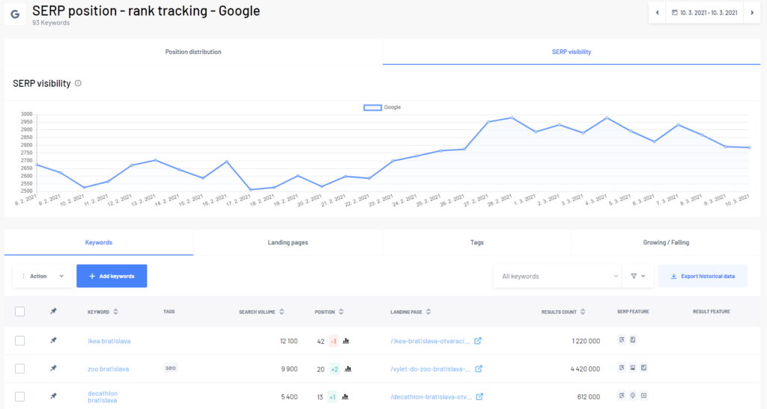The height and width of the screenshot is (409, 767).
Task: Click first SERP feature icon for ikea bratislava
Action: click(x=622, y=339)
